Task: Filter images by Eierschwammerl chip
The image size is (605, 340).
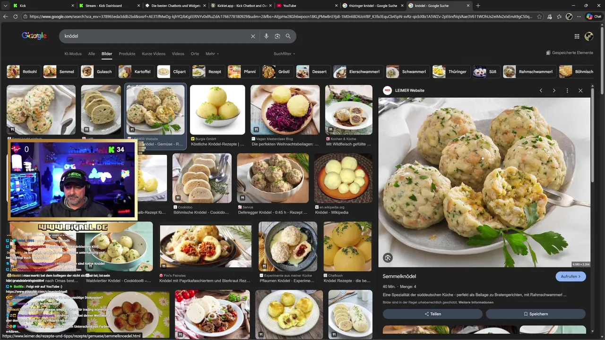Action: [357, 72]
